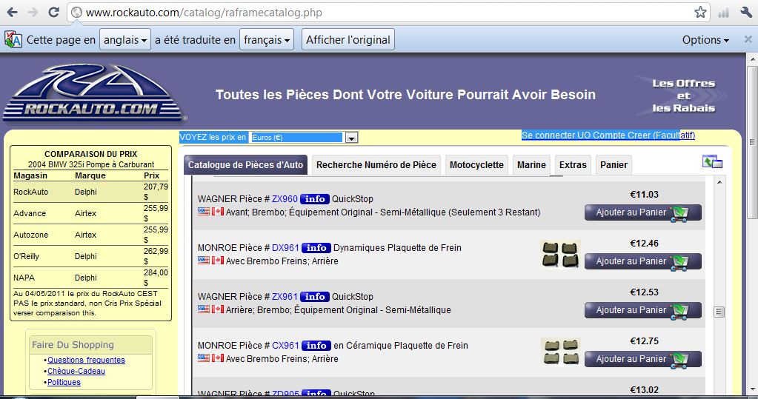Click the translate bar language icon

13,40
